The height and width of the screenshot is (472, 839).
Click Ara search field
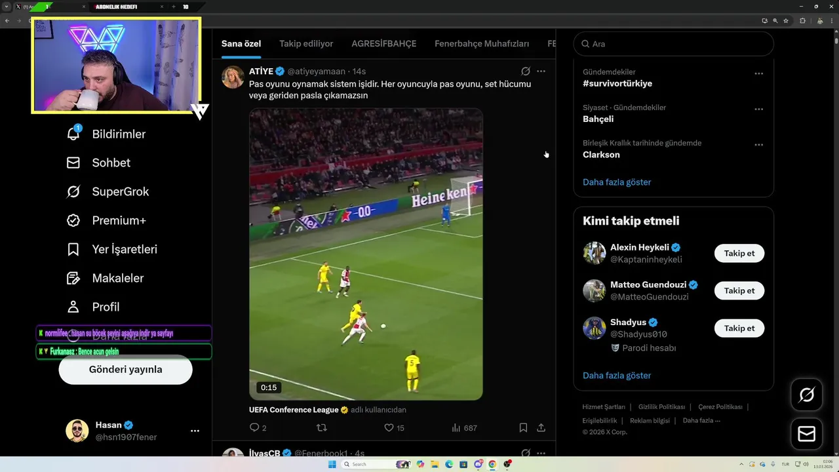pos(674,44)
